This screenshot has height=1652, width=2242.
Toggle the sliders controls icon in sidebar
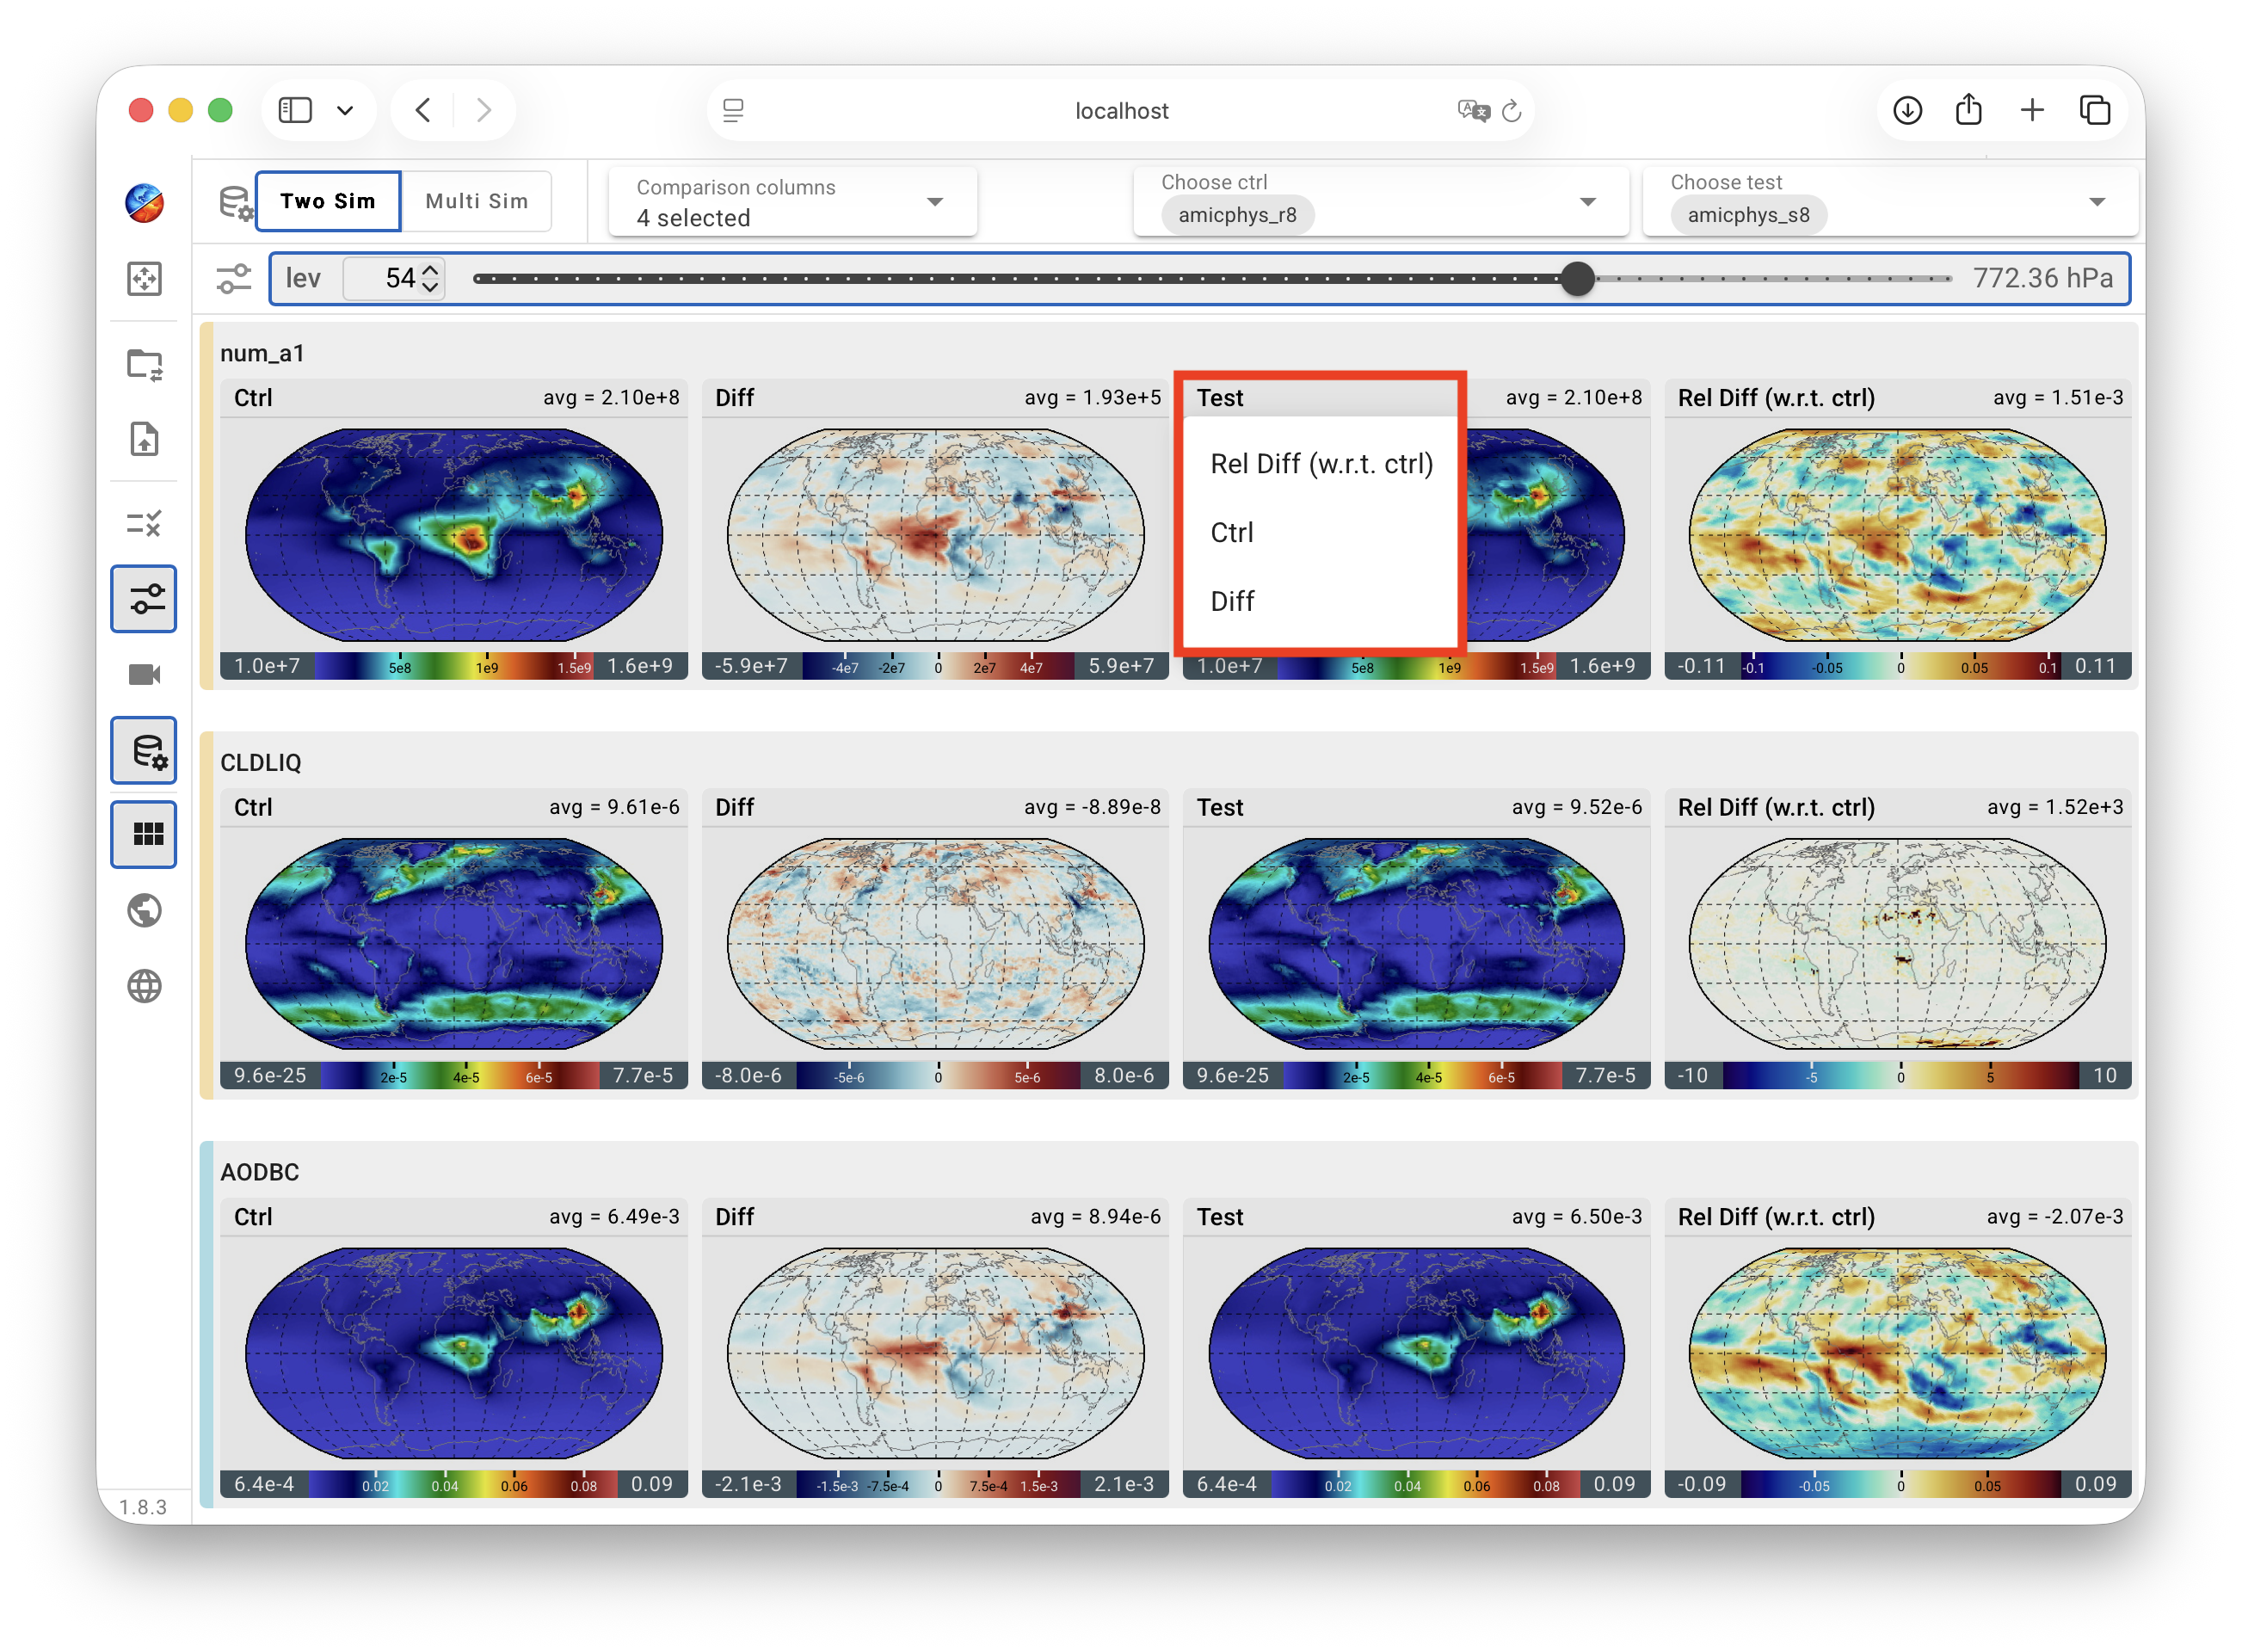(x=144, y=599)
